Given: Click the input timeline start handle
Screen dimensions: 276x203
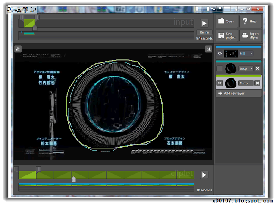Looking at the screenshot, I should pos(22,18).
